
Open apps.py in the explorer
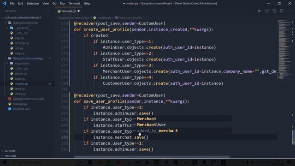click(x=20, y=79)
